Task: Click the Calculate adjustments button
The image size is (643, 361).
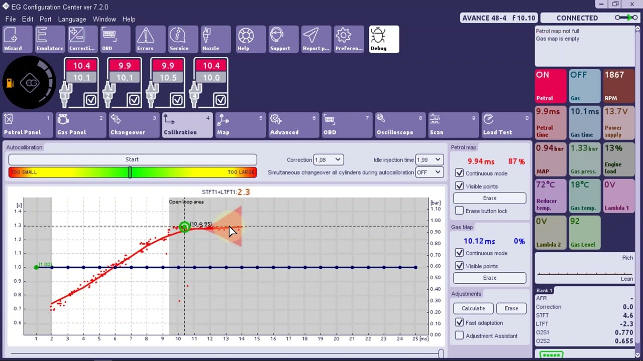Action: (473, 308)
